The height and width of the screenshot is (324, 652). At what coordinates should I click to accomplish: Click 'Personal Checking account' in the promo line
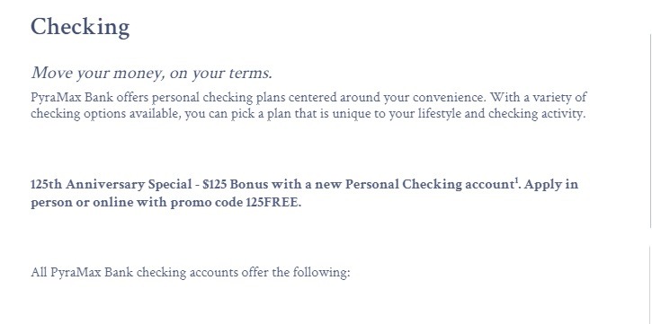430,184
